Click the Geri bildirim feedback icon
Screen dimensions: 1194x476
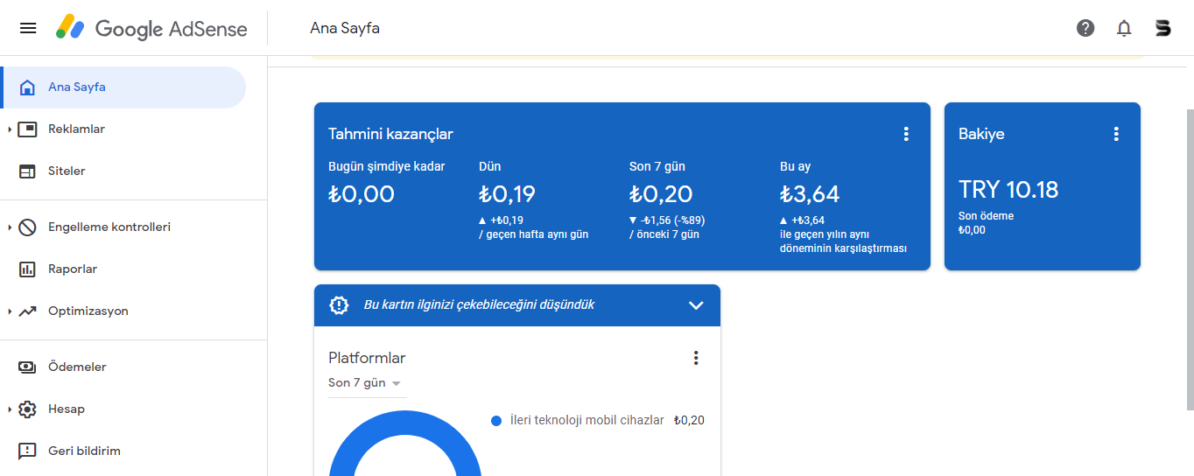tap(27, 451)
